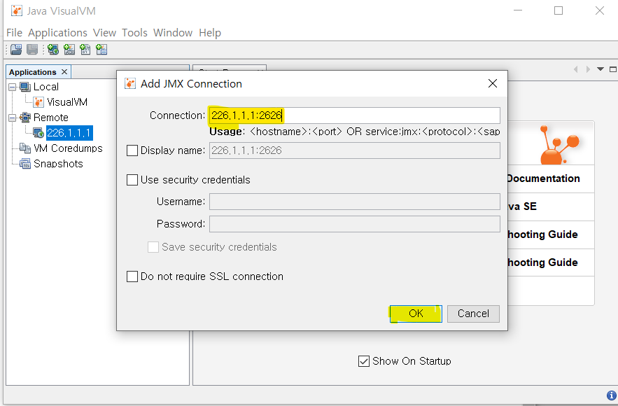This screenshot has height=406, width=618.
Task: Open the document list dropdown arrow
Action: [x=601, y=69]
